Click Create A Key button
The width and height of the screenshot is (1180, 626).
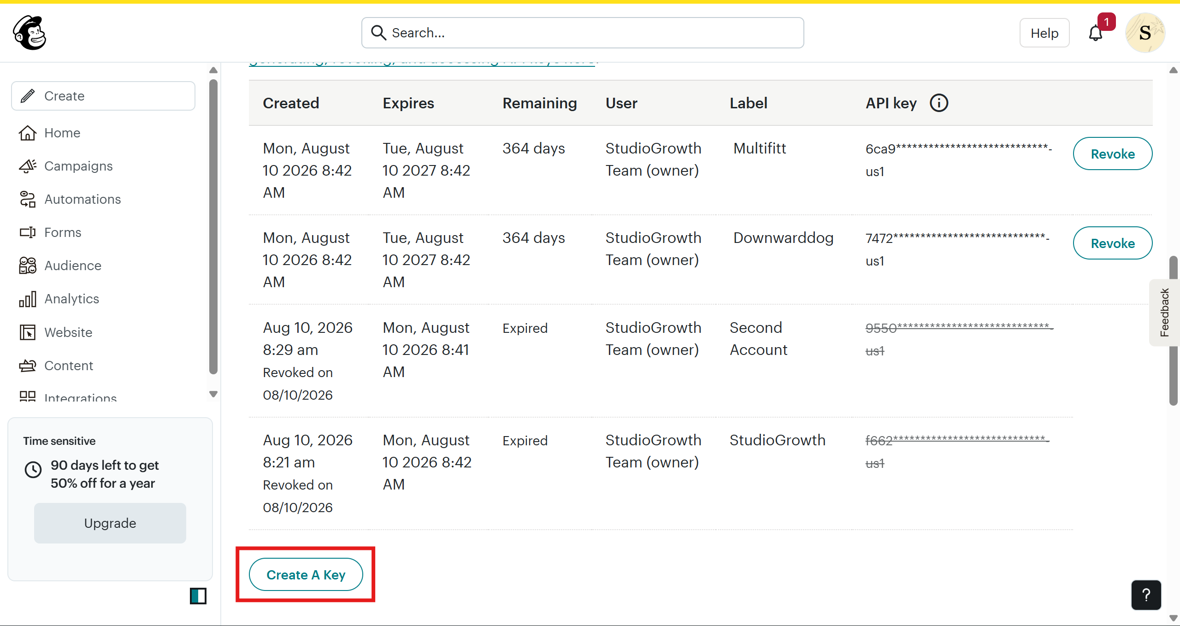[306, 574]
